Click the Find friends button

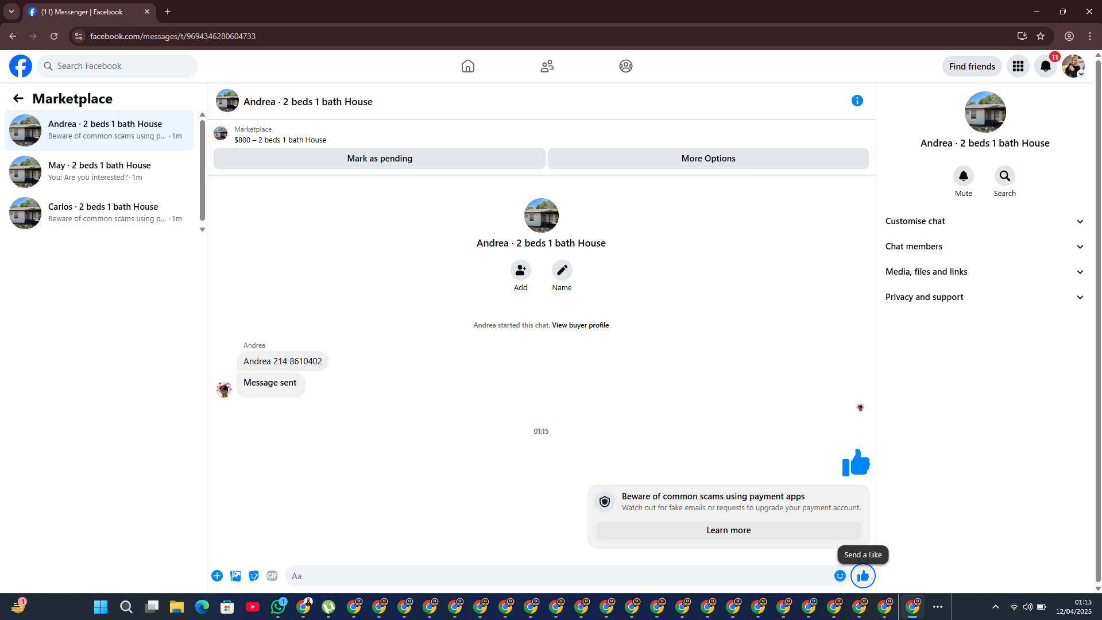(972, 66)
